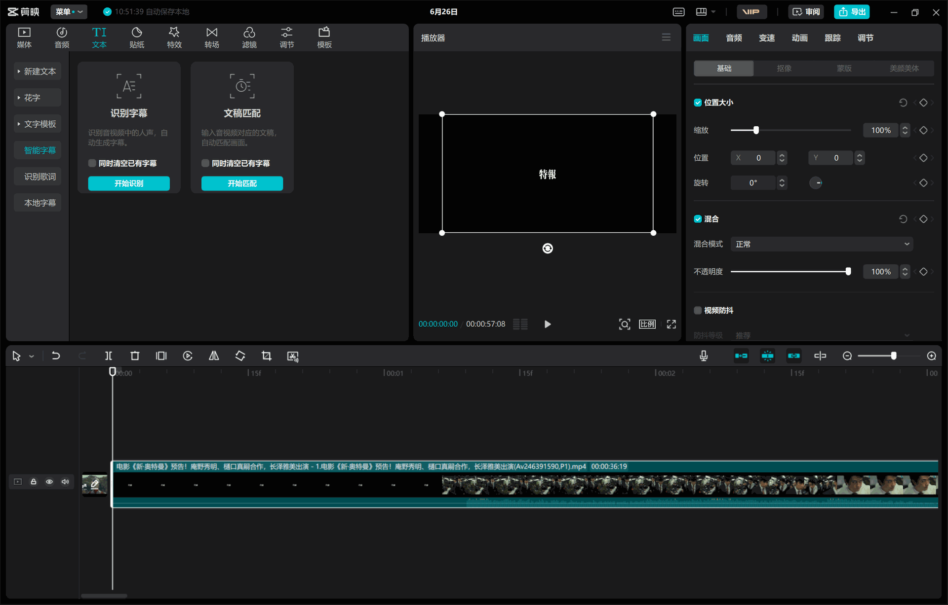Click the 不透明度 percentage stepper arrows

tap(905, 272)
